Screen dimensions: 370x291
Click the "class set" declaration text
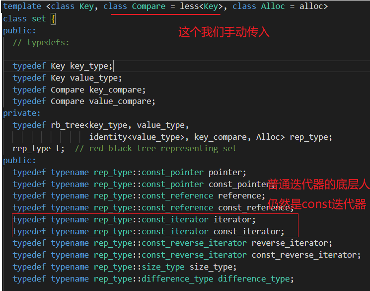pos(24,19)
